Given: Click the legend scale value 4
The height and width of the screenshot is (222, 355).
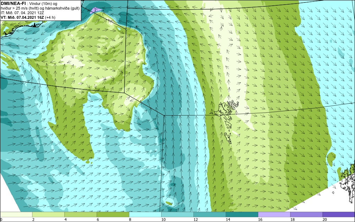Looking at the screenshot, I should 66,220.
